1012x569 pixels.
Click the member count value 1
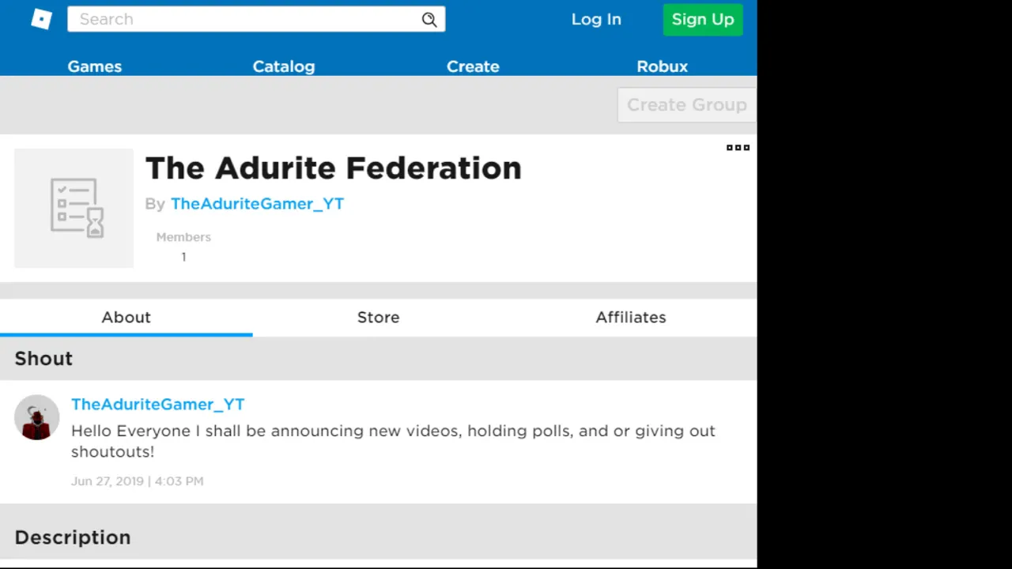[x=183, y=257]
